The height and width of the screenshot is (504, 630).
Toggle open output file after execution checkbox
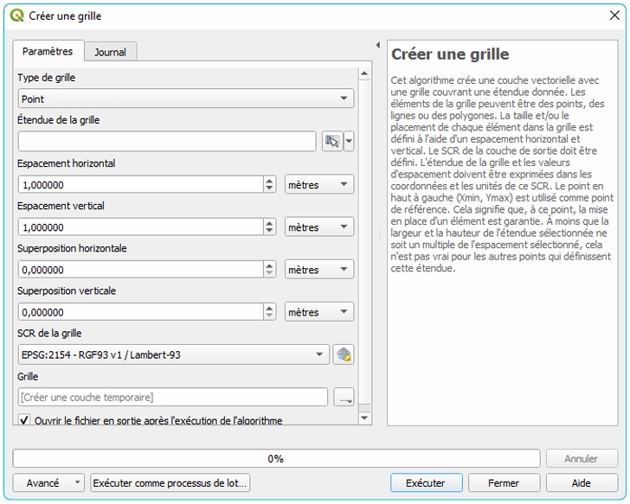click(x=24, y=420)
